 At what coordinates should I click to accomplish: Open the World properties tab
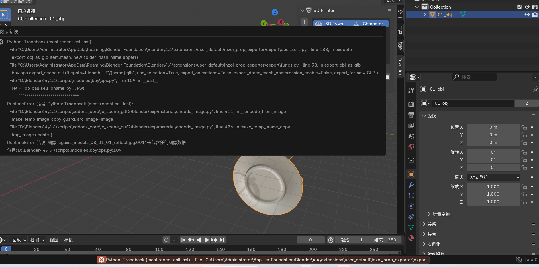411,147
